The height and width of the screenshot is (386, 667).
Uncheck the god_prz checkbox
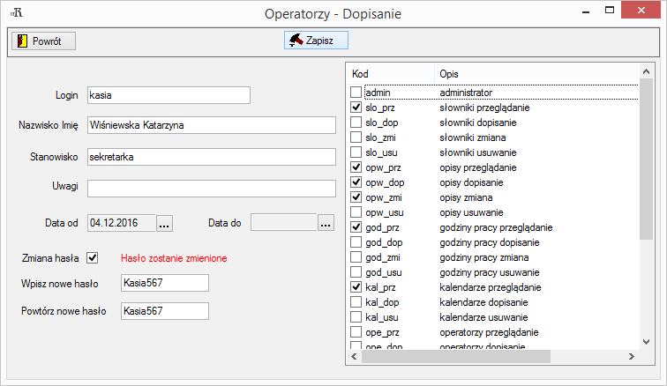pos(356,227)
